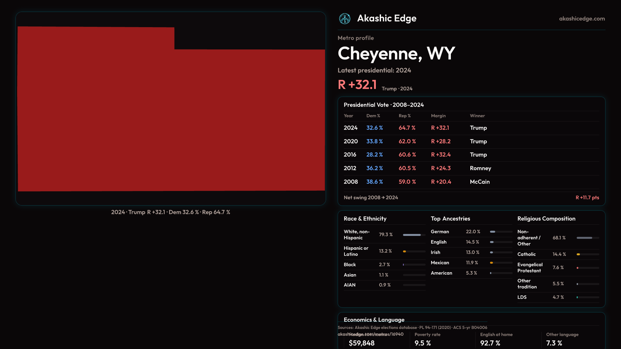This screenshot has width=621, height=349.
Task: Click the Cheyenne, WY title
Action: point(396,54)
